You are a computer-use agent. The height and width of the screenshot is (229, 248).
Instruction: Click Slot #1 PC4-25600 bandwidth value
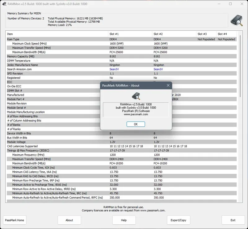116,52
